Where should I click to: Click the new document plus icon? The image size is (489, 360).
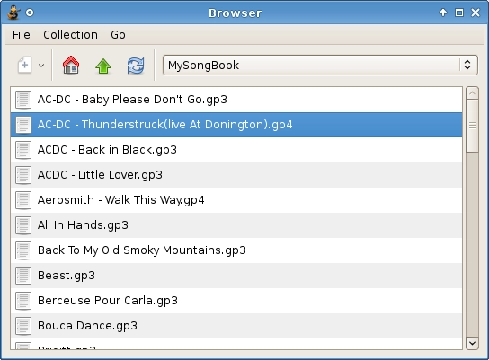[24, 65]
